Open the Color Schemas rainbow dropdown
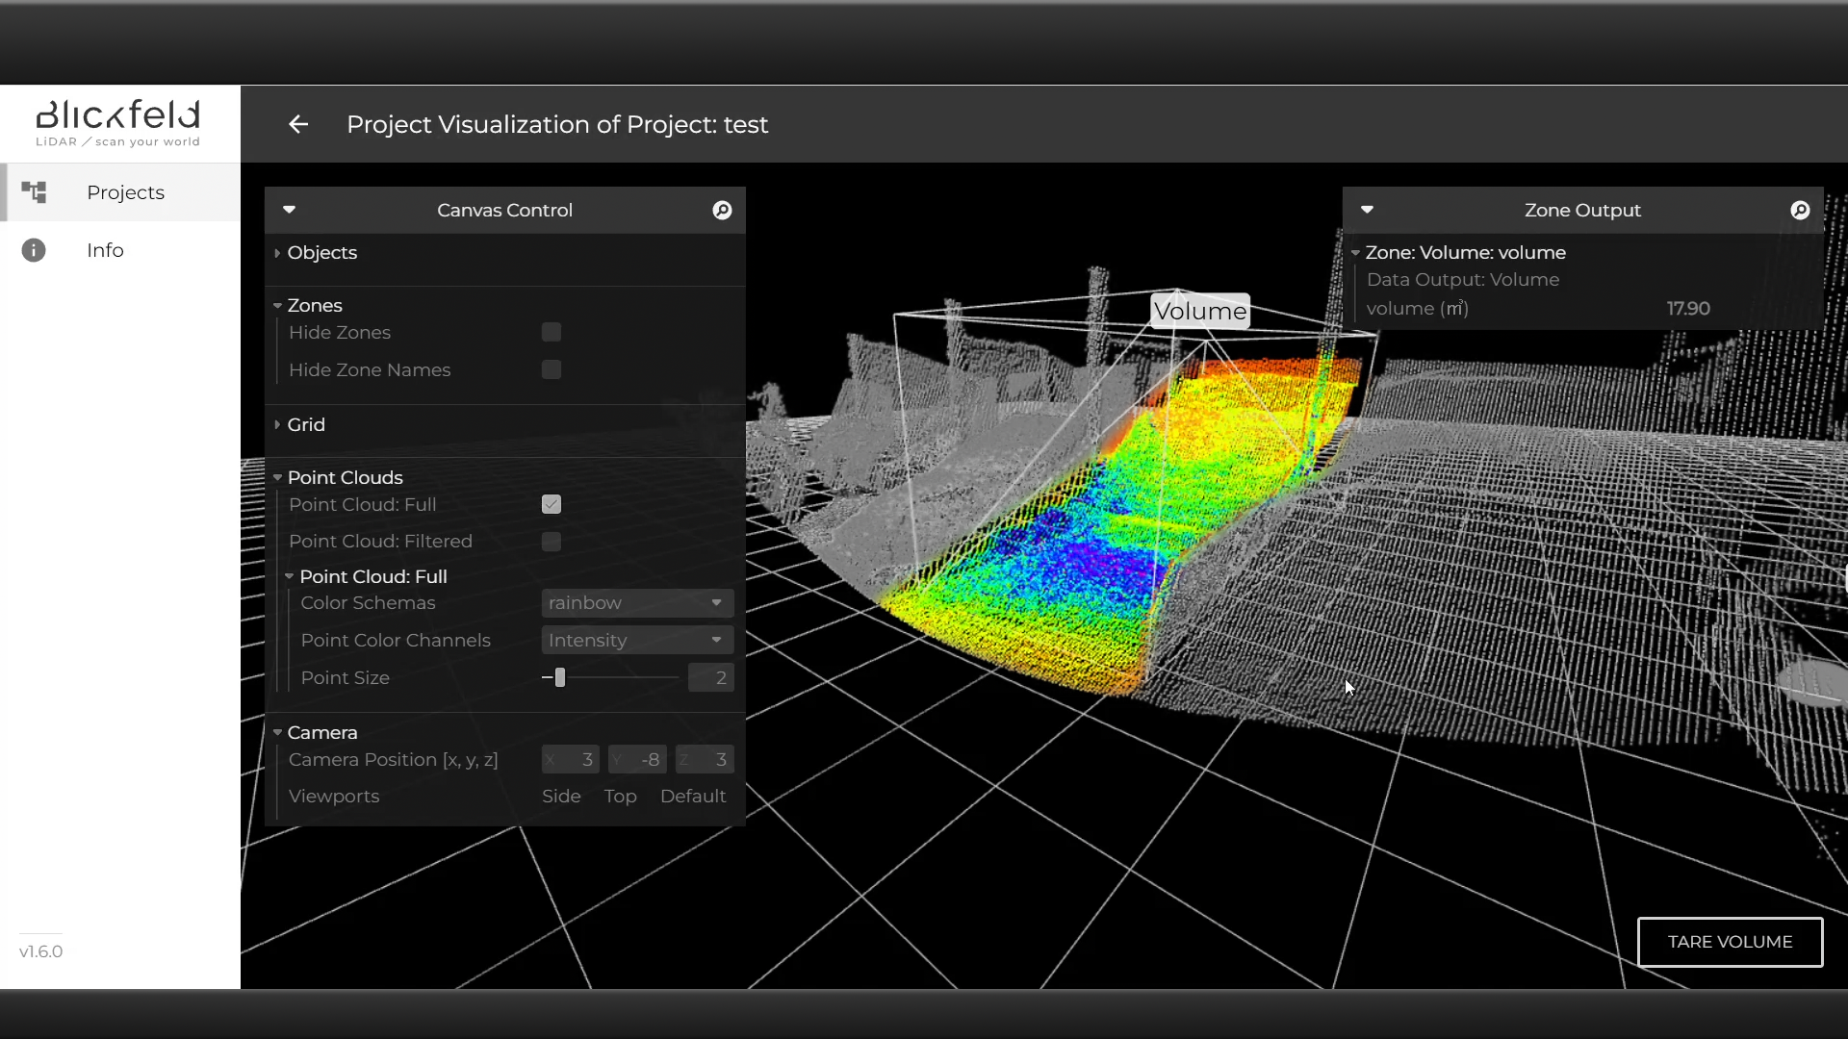This screenshot has height=1039, width=1848. [x=636, y=602]
